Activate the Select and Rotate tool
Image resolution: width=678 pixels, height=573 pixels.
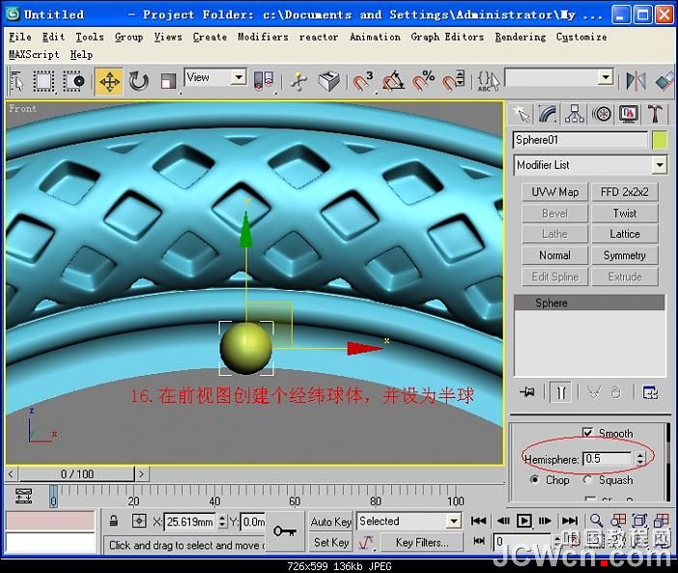click(x=138, y=81)
